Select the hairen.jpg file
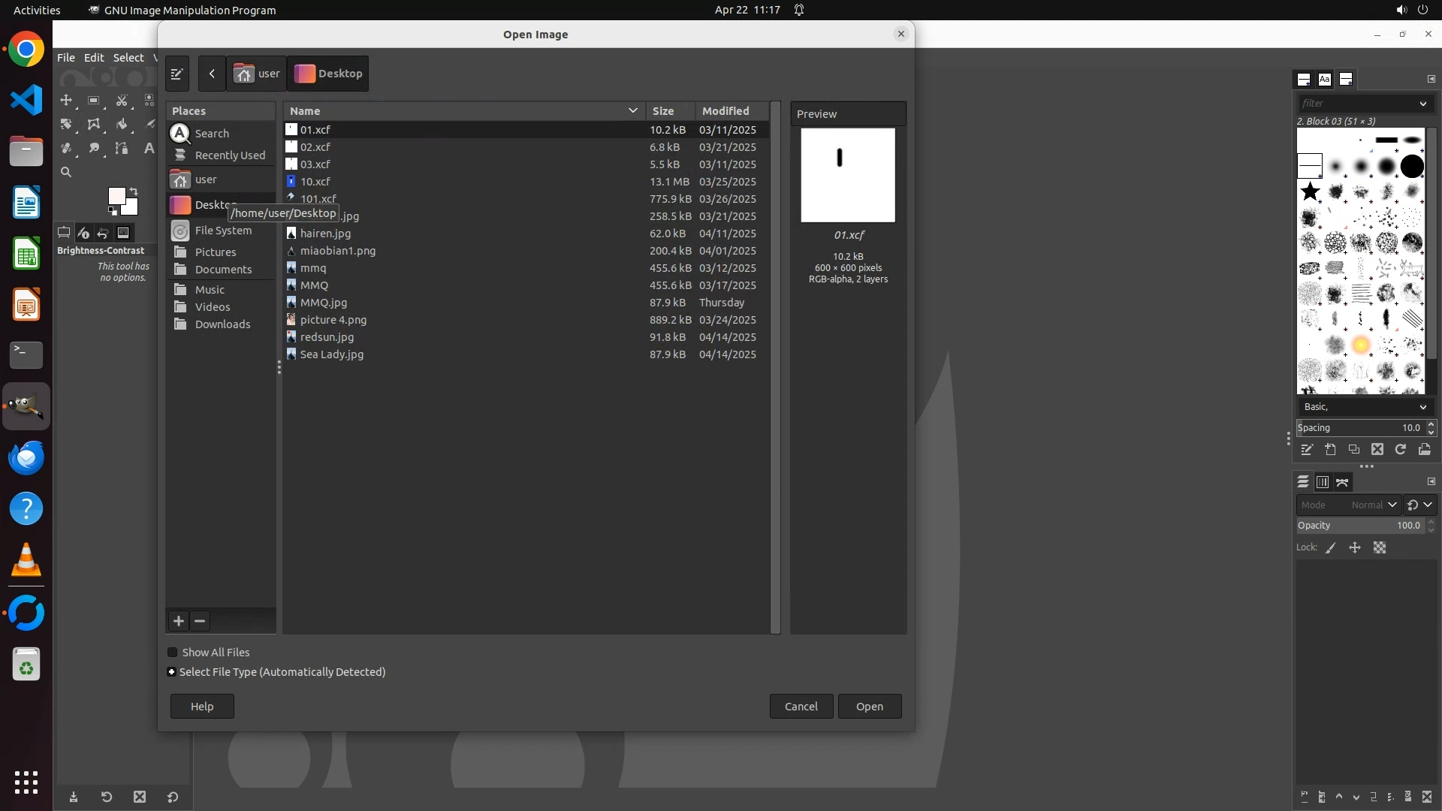Viewport: 1442px width, 811px height. coord(325,233)
